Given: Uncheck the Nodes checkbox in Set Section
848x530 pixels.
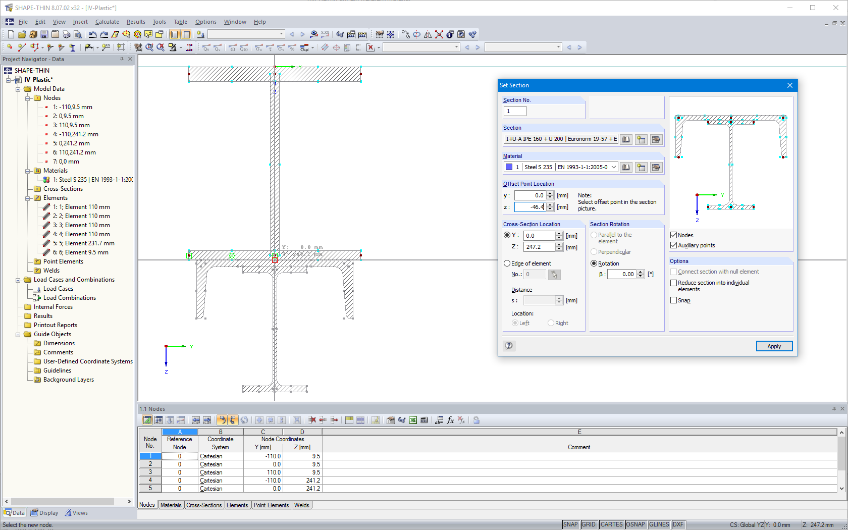Looking at the screenshot, I should click(673, 235).
